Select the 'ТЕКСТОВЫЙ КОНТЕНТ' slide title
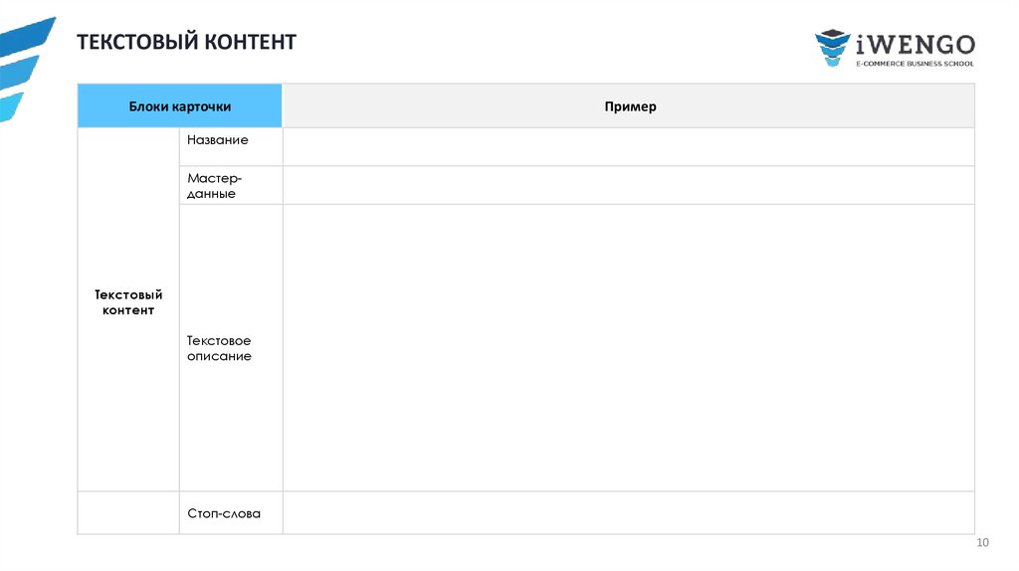The image size is (1019, 571). pos(186,42)
